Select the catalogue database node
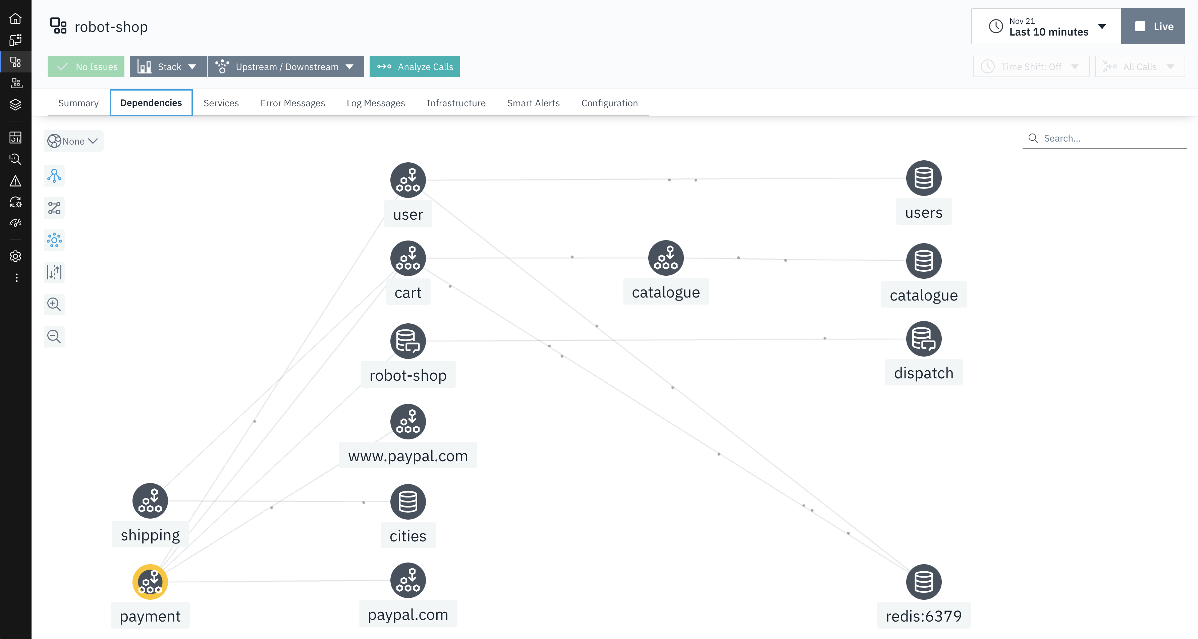1198x639 pixels. [924, 261]
